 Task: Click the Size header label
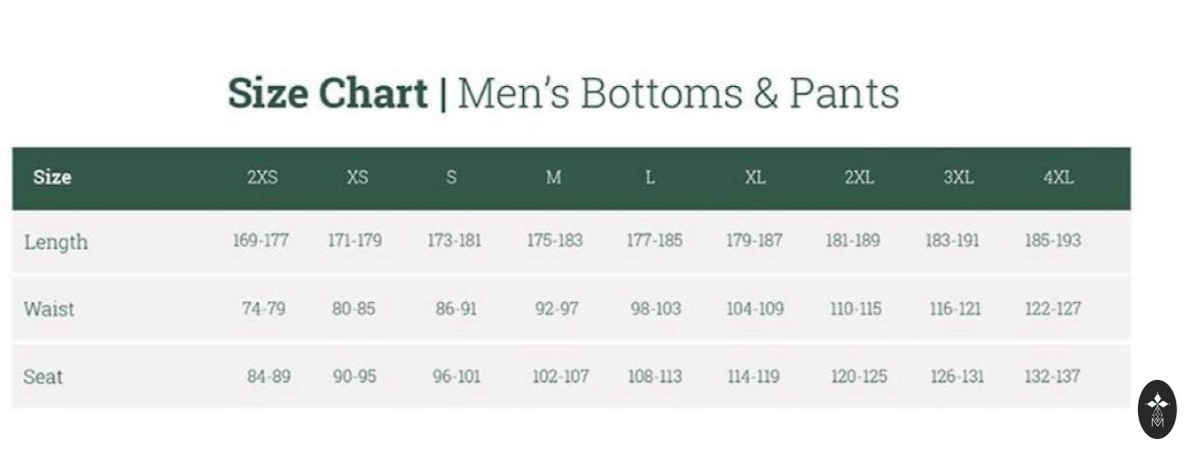[x=52, y=178]
